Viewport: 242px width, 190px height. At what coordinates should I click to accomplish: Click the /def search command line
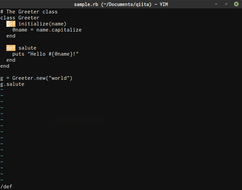(x=6, y=187)
